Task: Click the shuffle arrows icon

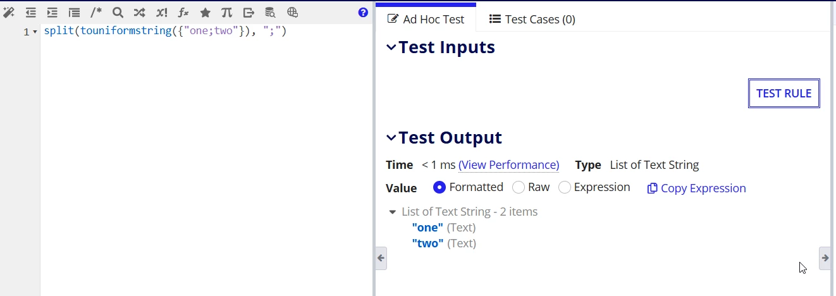Action: click(139, 12)
